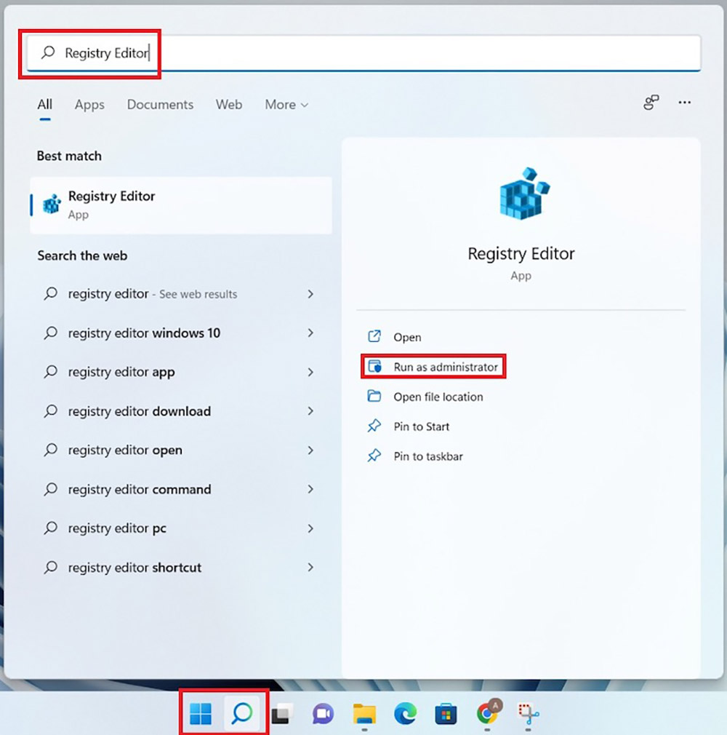Viewport: 727px width, 735px height.
Task: Click 'registry editor windows 10' suggestion text
Action: click(x=144, y=333)
